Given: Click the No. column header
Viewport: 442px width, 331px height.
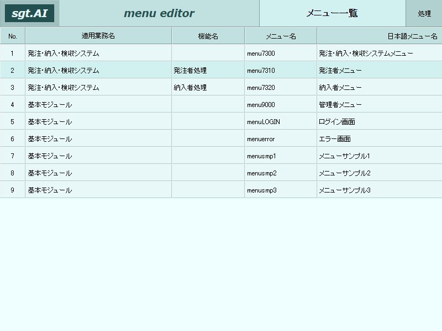Looking at the screenshot, I should 12,36.
